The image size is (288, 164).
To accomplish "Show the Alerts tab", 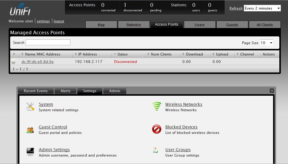I will point(65,91).
